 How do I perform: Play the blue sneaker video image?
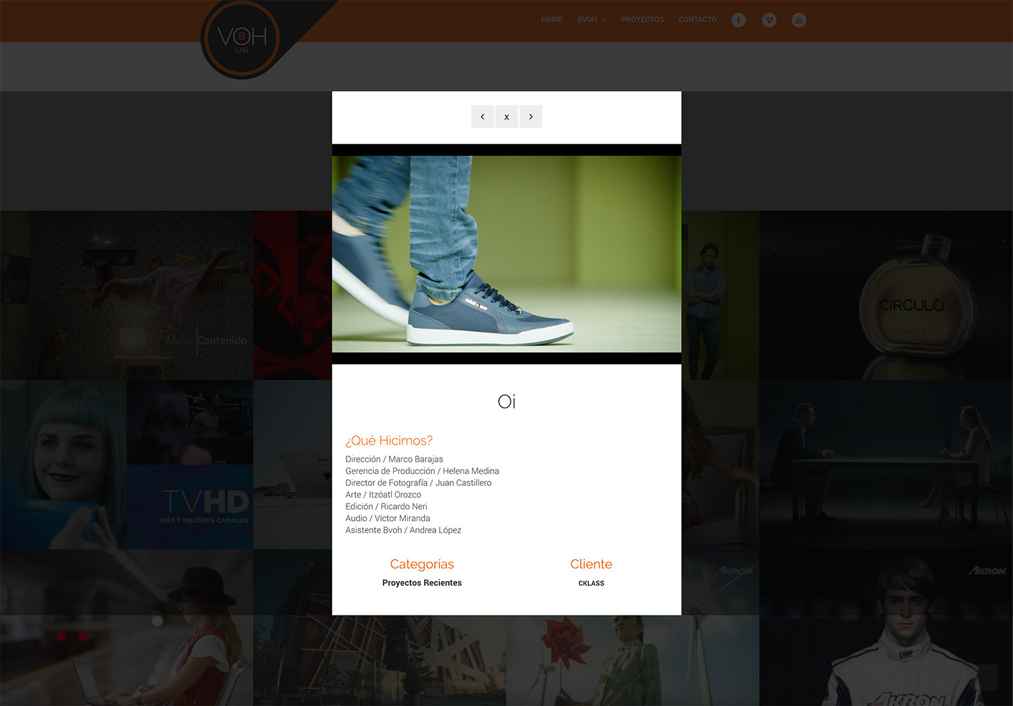[506, 254]
